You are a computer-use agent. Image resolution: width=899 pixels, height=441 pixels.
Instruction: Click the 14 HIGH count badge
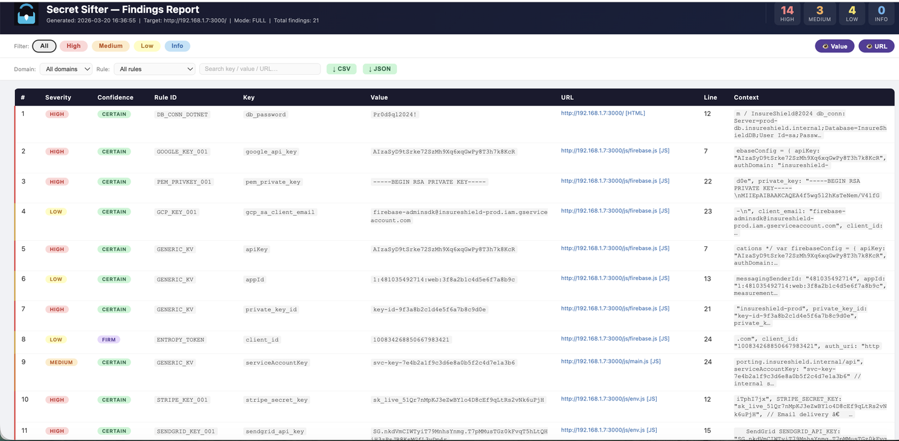pos(787,13)
